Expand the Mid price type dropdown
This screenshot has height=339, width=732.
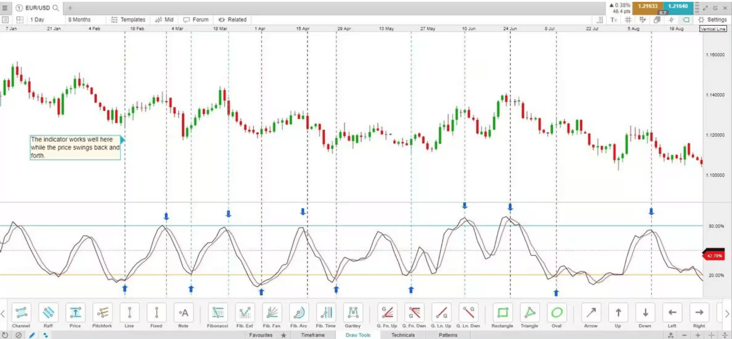pos(164,19)
